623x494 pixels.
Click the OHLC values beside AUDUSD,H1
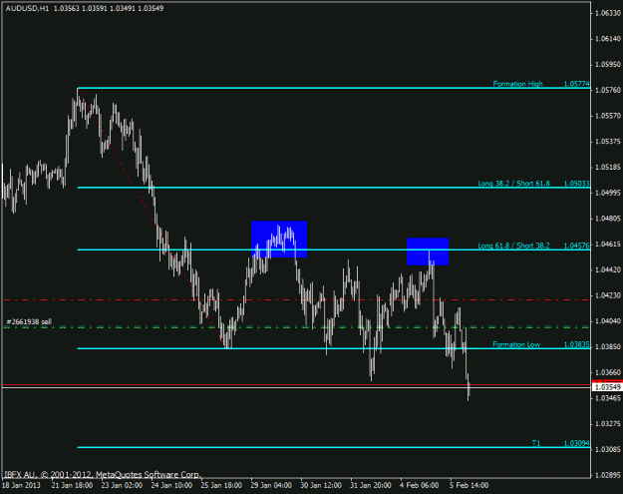(109, 8)
